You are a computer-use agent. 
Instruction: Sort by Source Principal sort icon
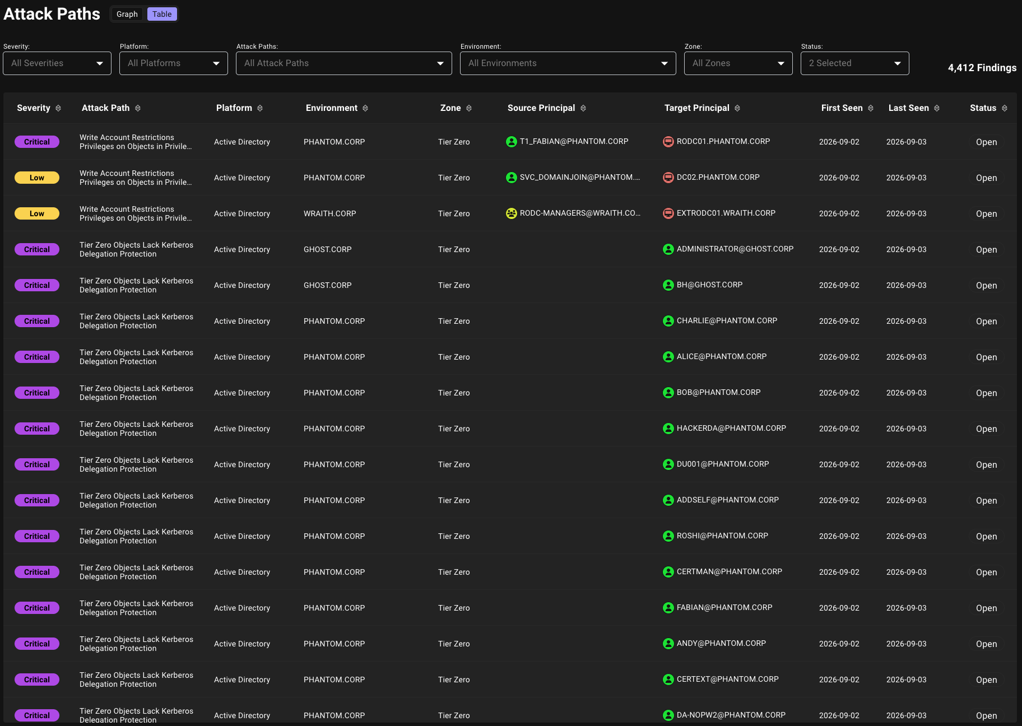tap(583, 108)
